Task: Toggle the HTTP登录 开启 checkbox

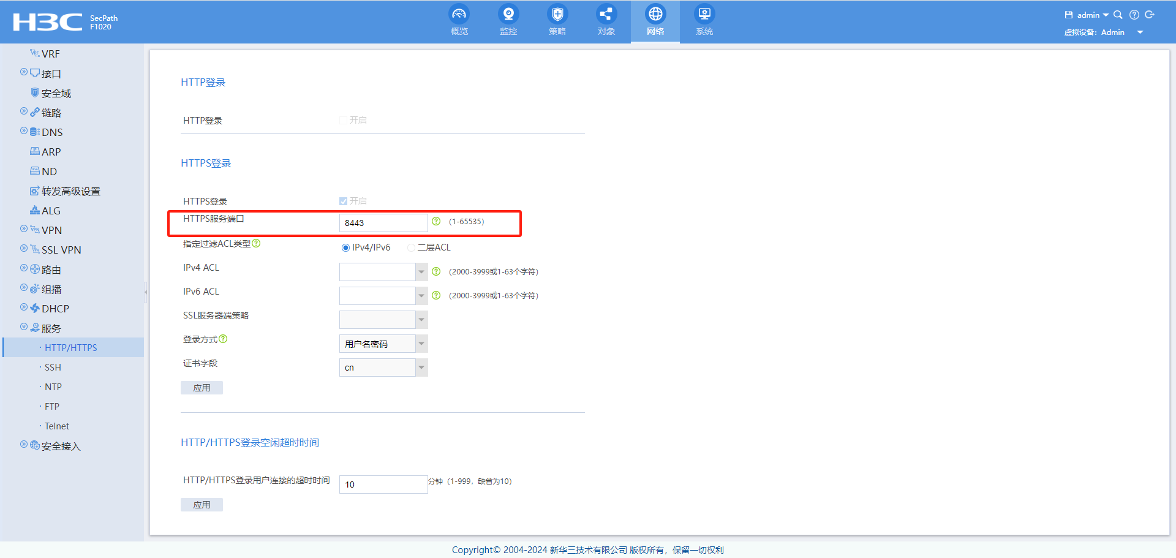Action: click(x=343, y=120)
